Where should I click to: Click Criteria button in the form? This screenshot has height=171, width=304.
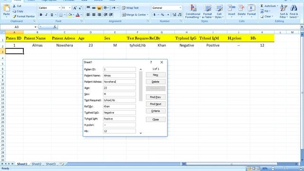click(156, 111)
